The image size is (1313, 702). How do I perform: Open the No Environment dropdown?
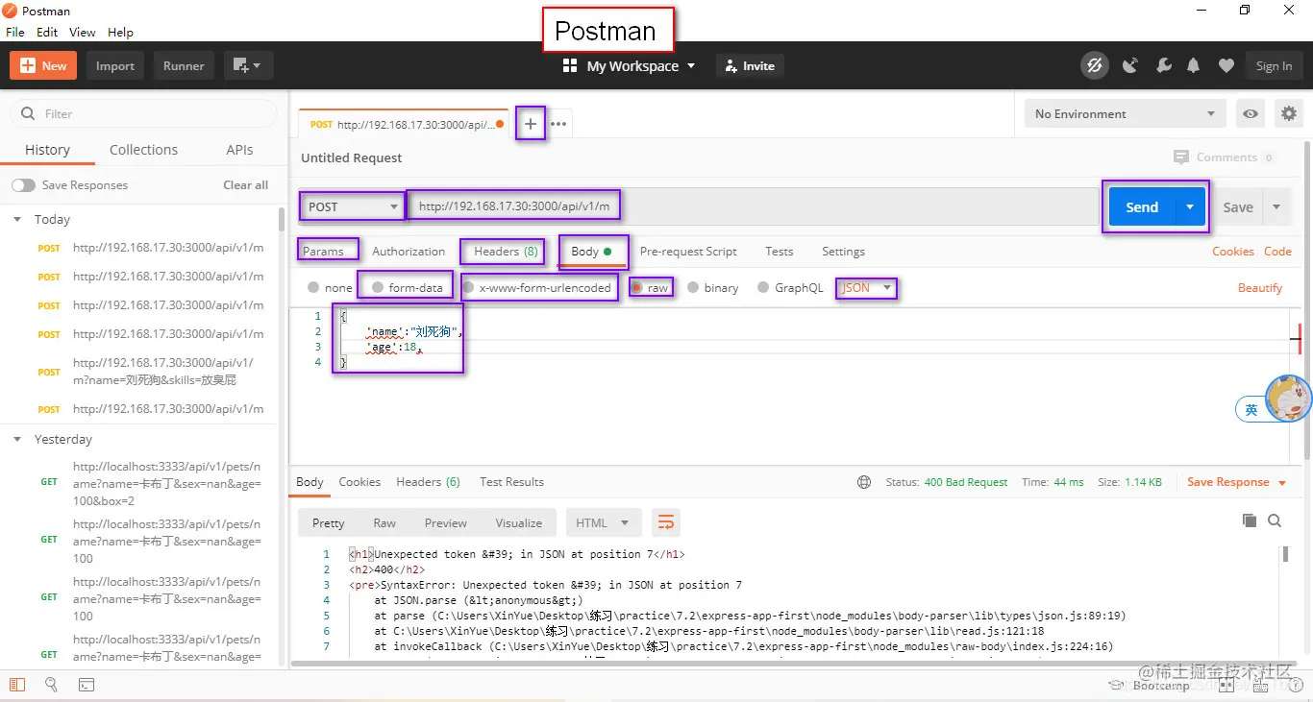coord(1125,113)
